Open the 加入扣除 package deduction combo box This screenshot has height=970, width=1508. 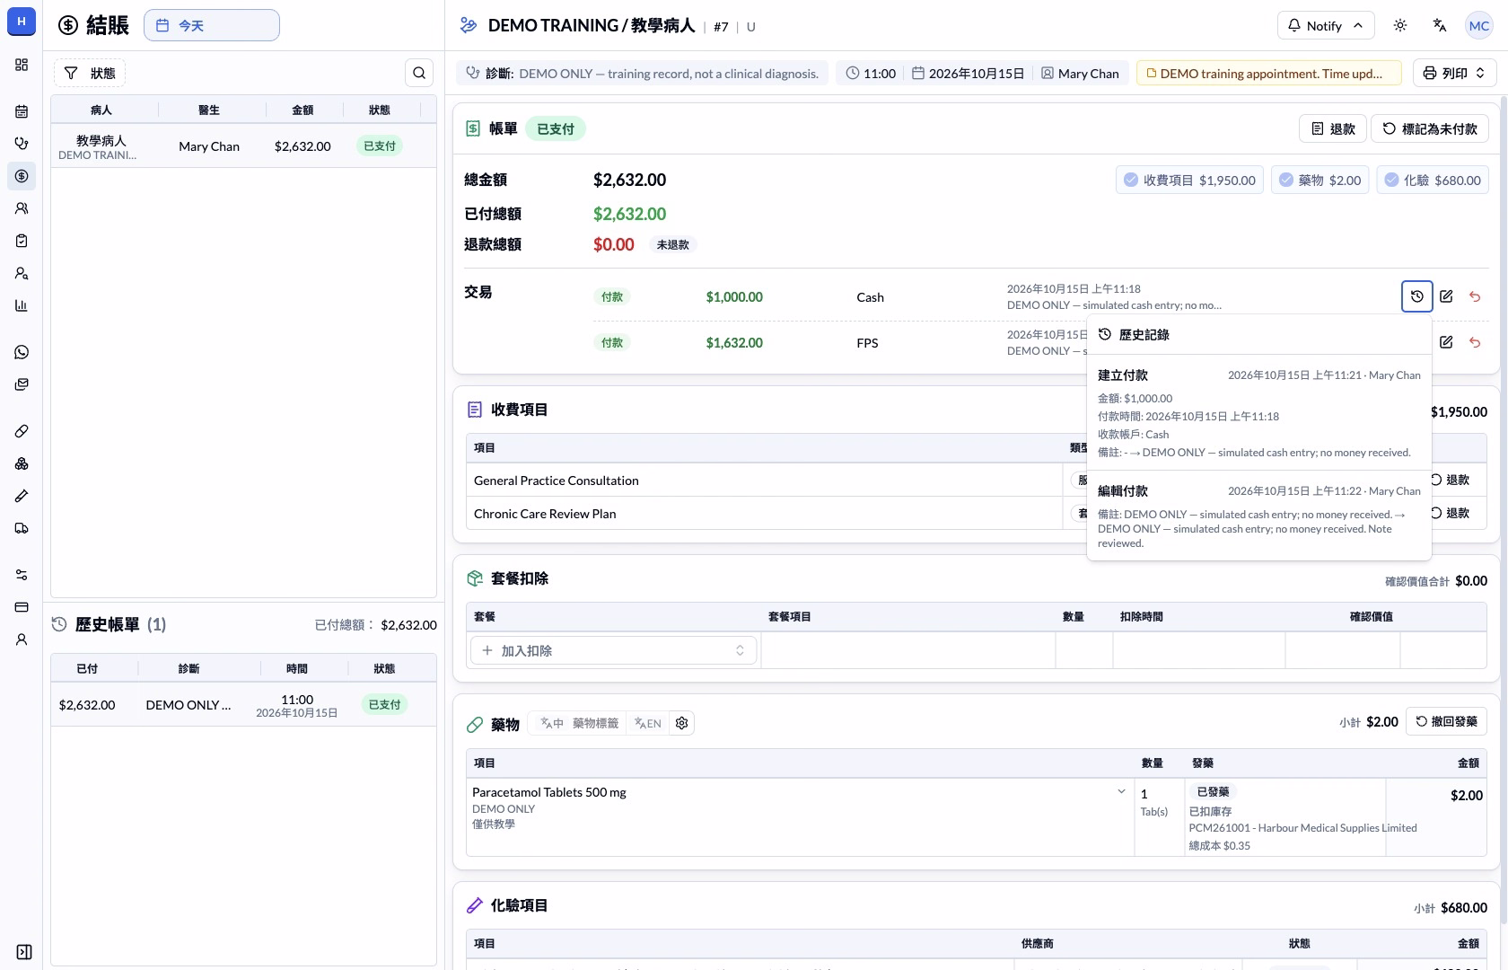614,650
